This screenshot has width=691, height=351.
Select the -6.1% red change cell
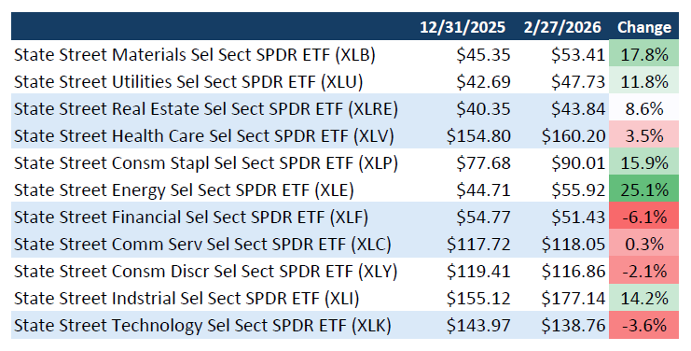pos(643,216)
